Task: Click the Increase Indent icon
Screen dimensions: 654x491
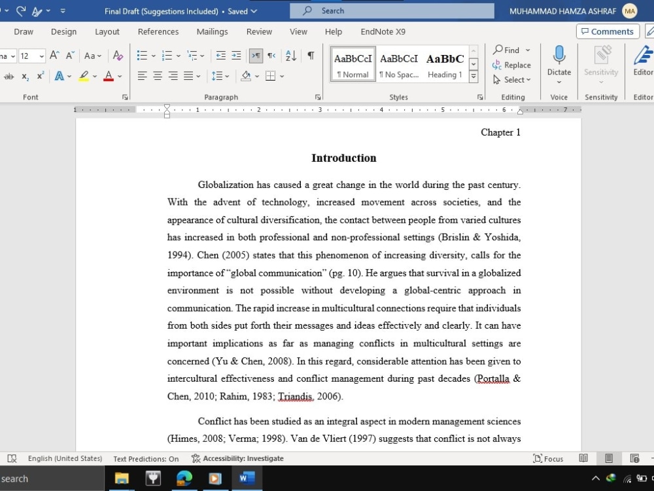Action: point(236,56)
